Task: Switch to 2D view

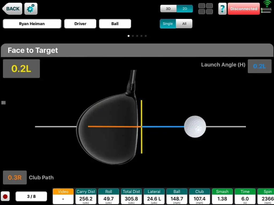Action: 185,9
